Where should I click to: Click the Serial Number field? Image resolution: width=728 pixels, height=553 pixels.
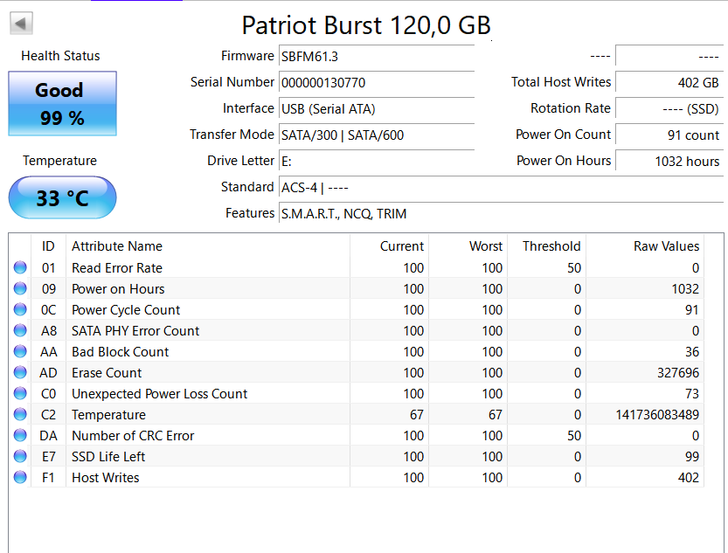click(377, 83)
